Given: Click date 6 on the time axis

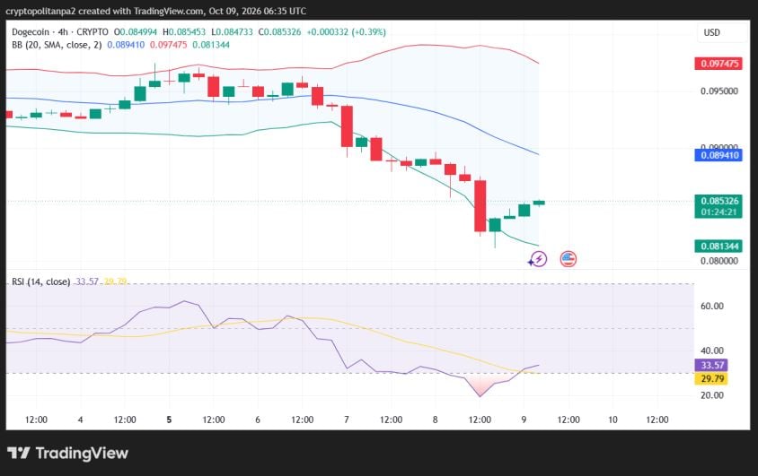Looking at the screenshot, I should (x=258, y=420).
